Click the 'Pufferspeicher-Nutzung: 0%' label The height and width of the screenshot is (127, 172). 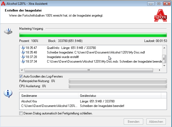(37, 81)
